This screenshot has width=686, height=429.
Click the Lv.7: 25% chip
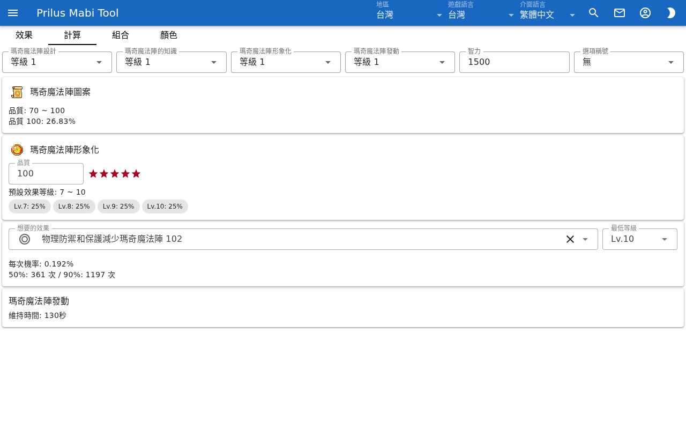[30, 206]
